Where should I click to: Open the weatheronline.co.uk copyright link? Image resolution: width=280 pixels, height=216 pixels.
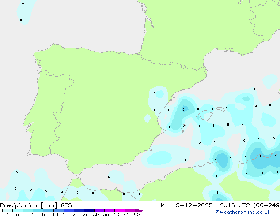pos(242,212)
